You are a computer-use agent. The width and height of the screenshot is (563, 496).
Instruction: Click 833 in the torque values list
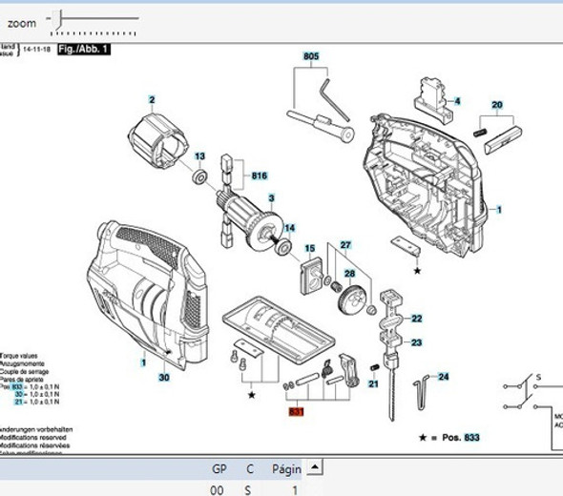tap(17, 387)
